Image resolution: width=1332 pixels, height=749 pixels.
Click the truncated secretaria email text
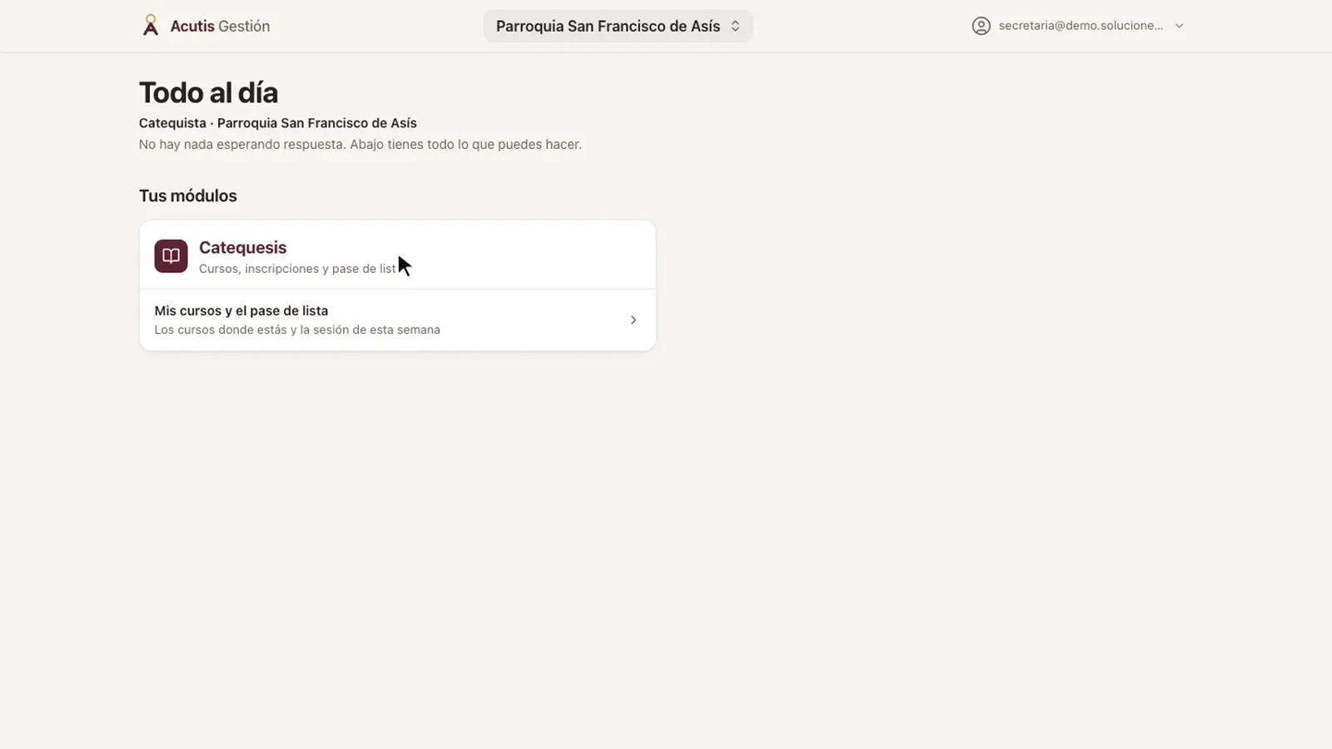[1081, 26]
